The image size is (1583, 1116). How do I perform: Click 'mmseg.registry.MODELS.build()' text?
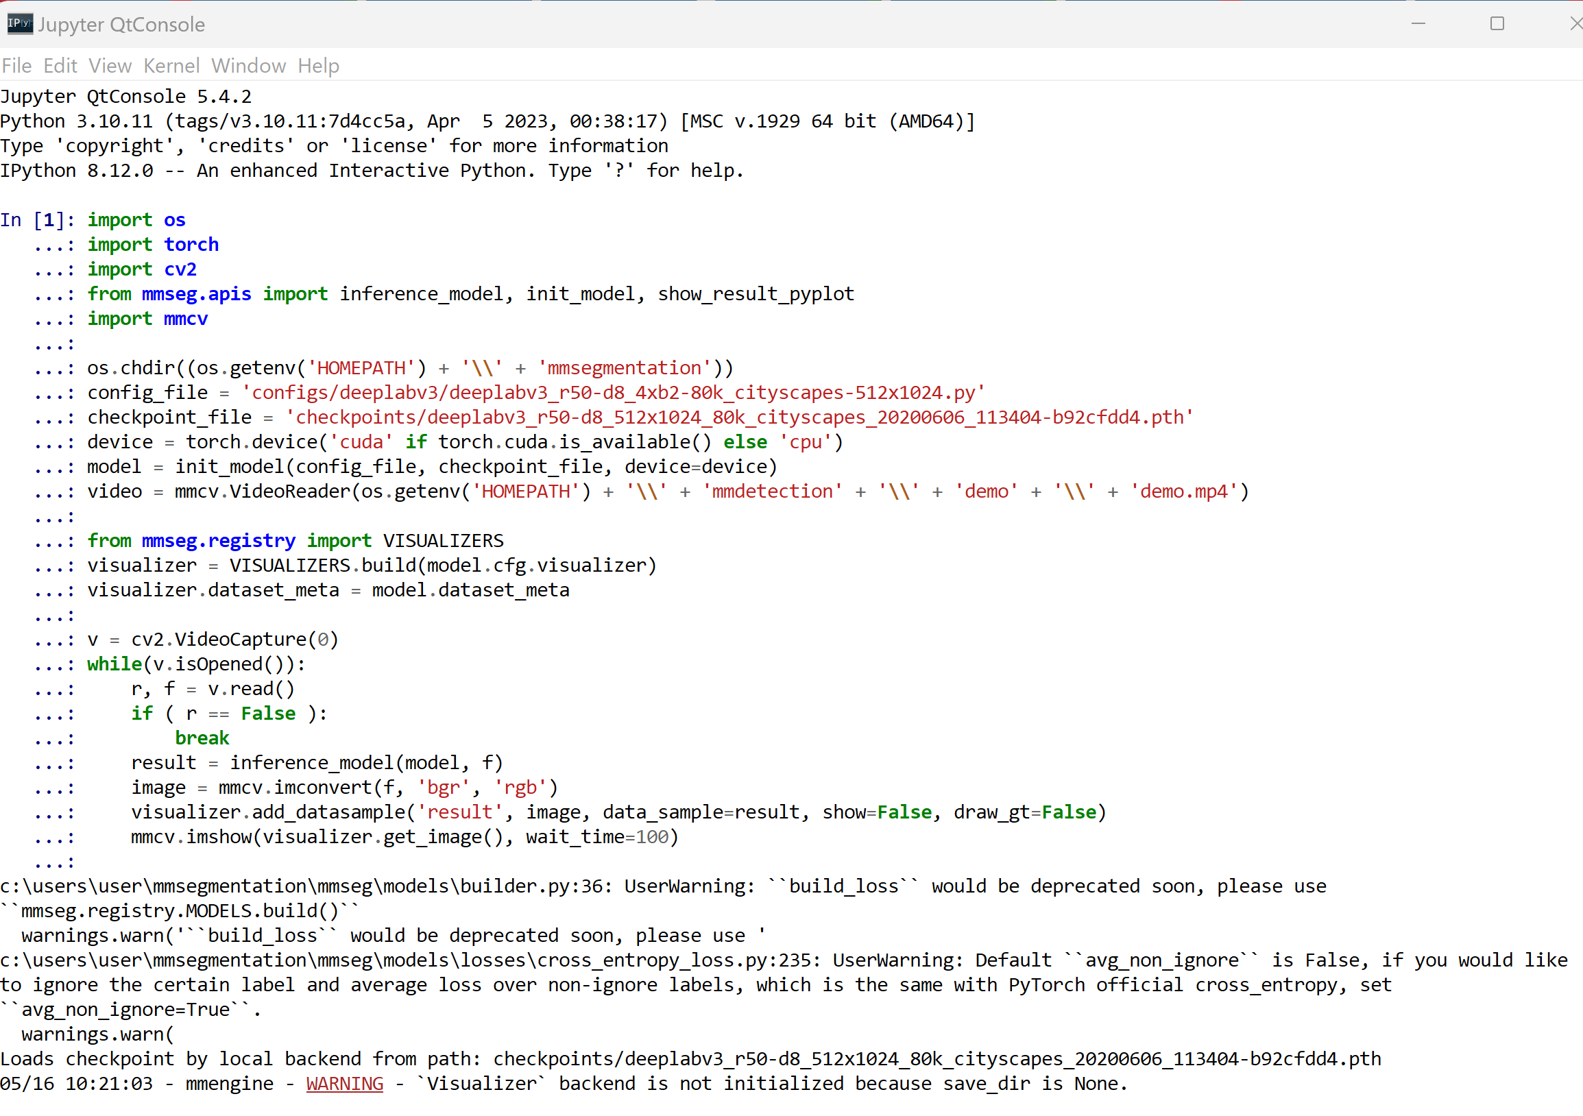(x=180, y=911)
